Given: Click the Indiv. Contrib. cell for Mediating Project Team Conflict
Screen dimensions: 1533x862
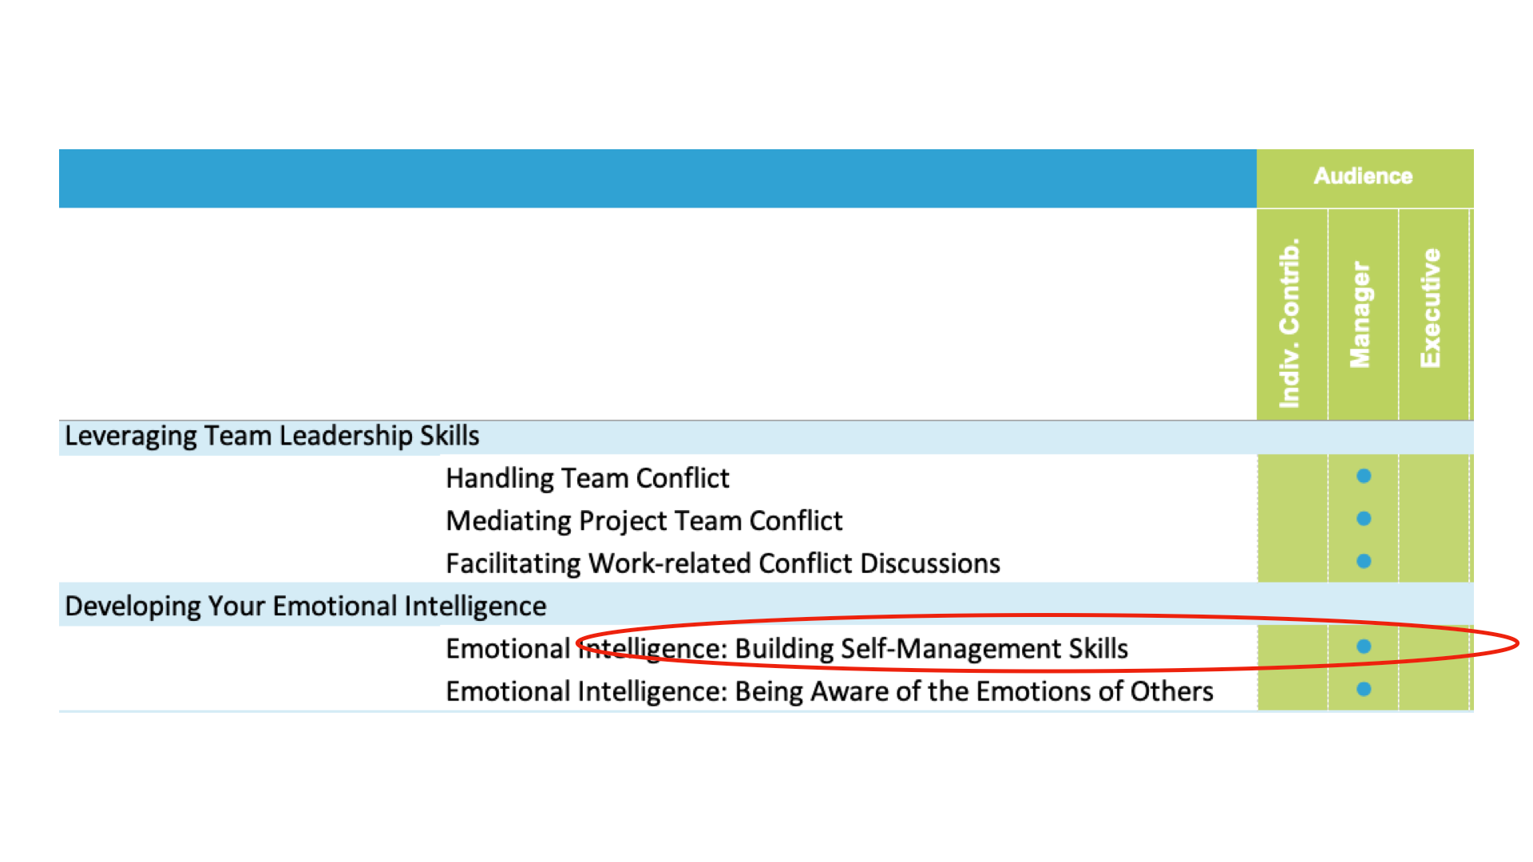Looking at the screenshot, I should [x=1292, y=519].
